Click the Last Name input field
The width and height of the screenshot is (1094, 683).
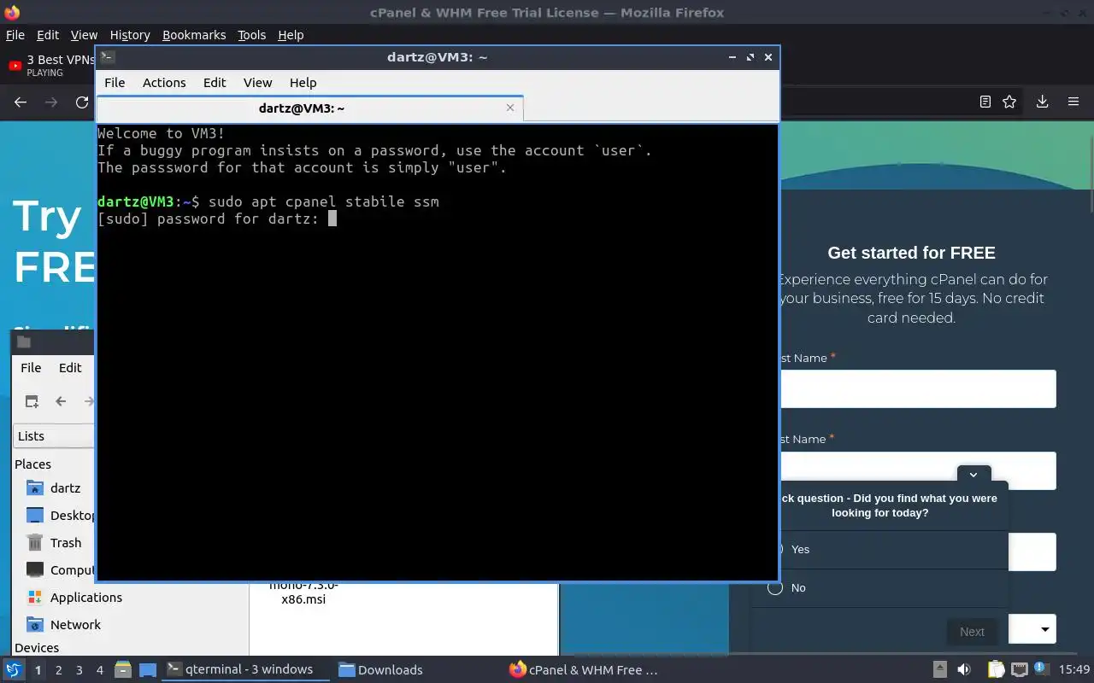point(918,470)
